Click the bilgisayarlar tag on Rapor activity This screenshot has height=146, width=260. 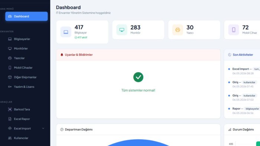(252, 109)
